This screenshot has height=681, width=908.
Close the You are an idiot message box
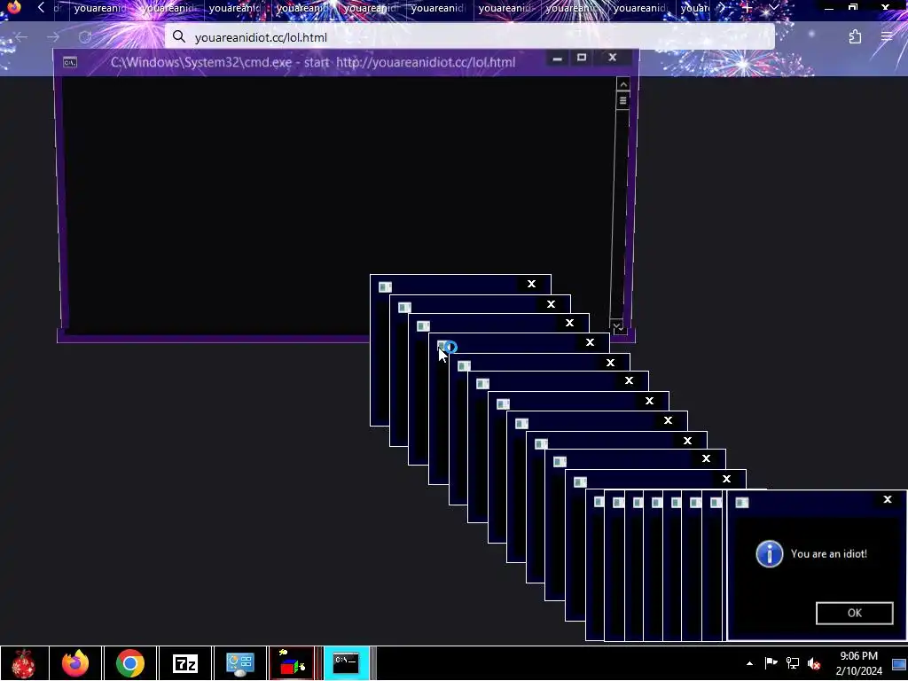(x=887, y=500)
